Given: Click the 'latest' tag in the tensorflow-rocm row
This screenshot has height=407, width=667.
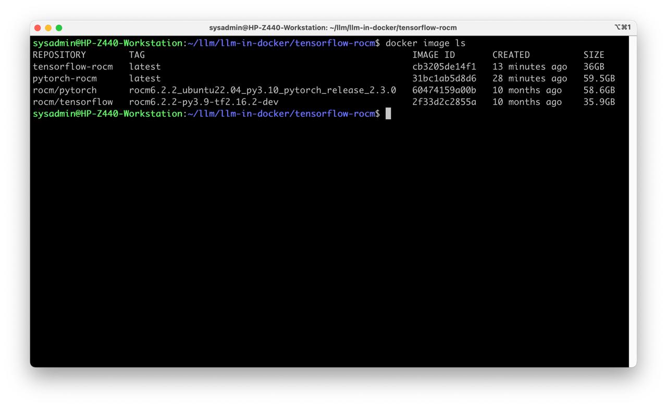Looking at the screenshot, I should click(145, 67).
